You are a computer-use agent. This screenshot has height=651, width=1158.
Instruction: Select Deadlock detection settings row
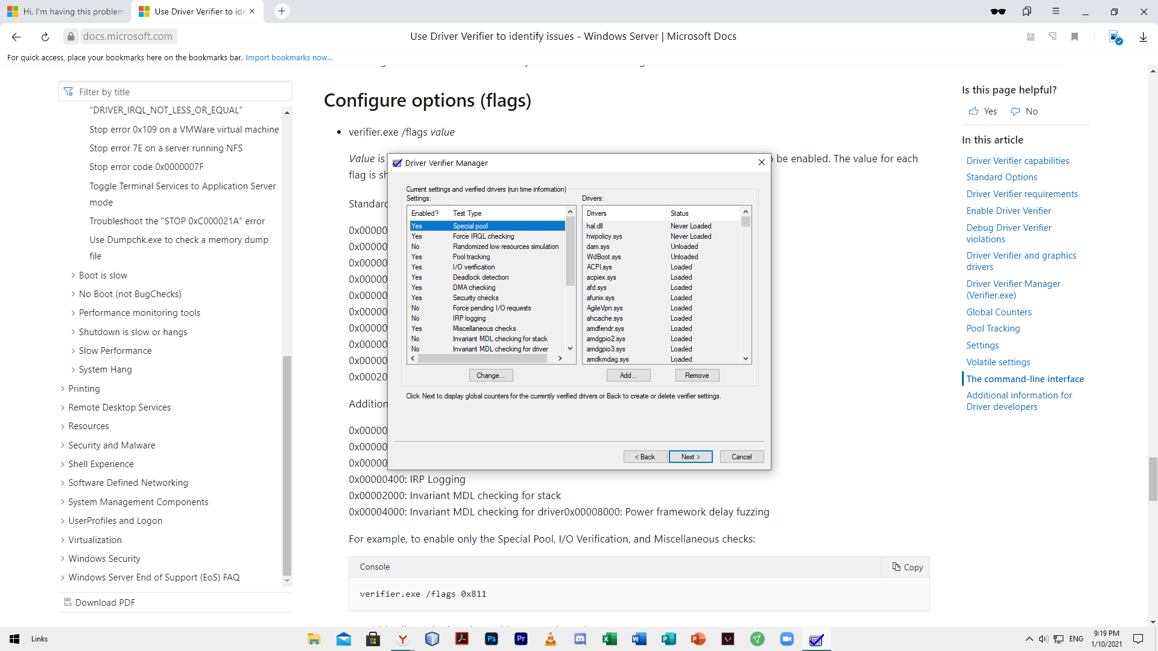point(487,277)
